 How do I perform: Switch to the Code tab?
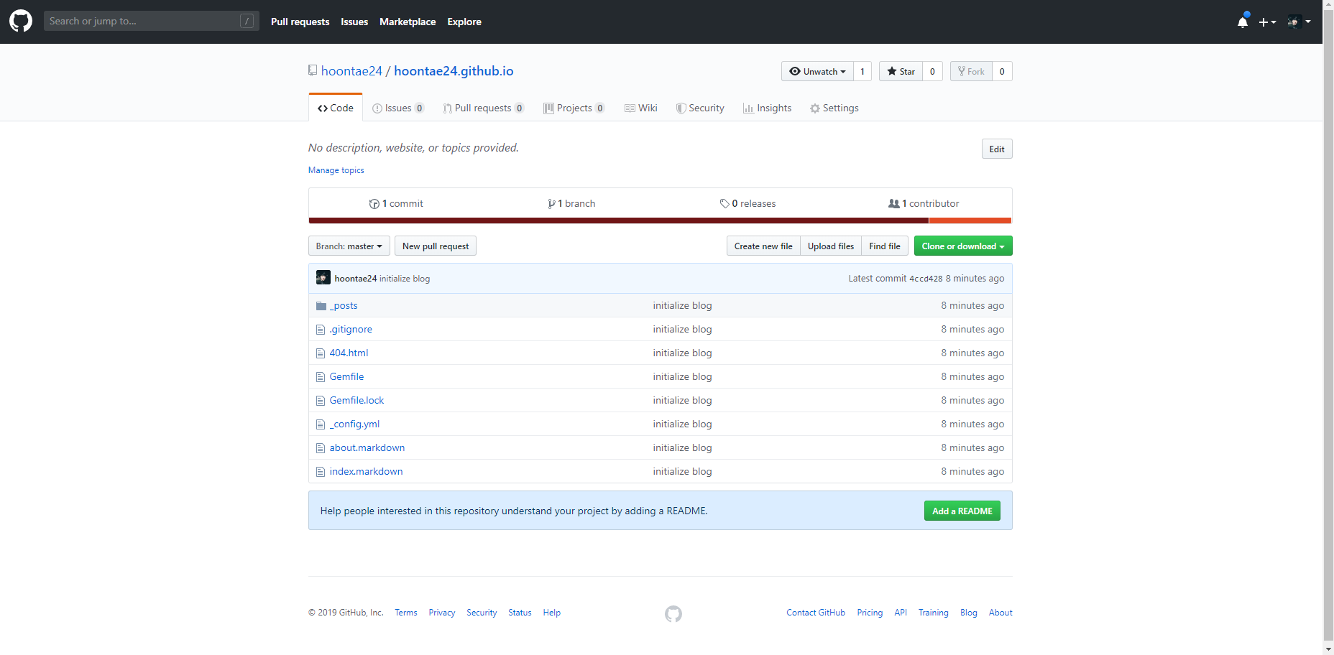(336, 108)
